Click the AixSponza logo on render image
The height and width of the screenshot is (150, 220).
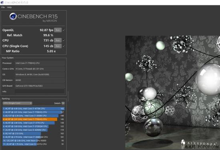[183, 142]
